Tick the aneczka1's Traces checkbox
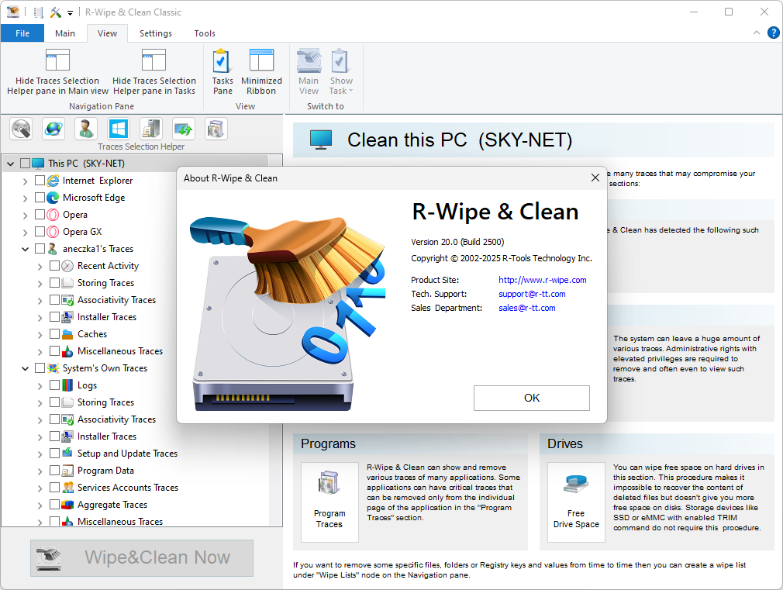The image size is (783, 590). 40,248
